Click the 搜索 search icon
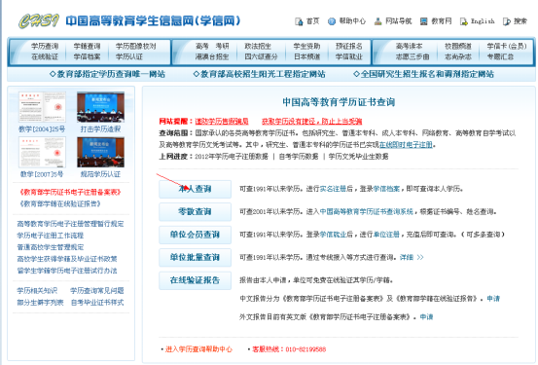 507,21
